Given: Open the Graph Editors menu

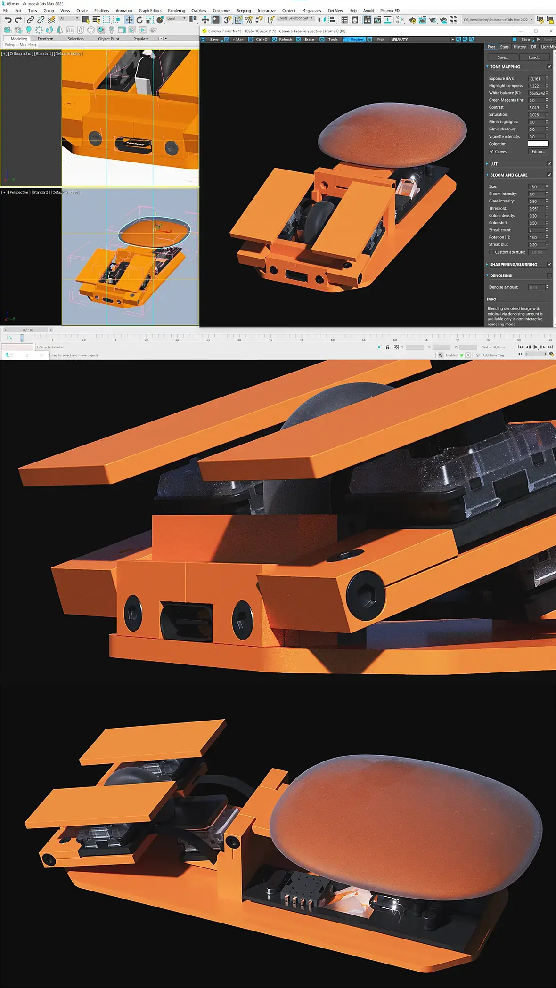Looking at the screenshot, I should pos(150,10).
